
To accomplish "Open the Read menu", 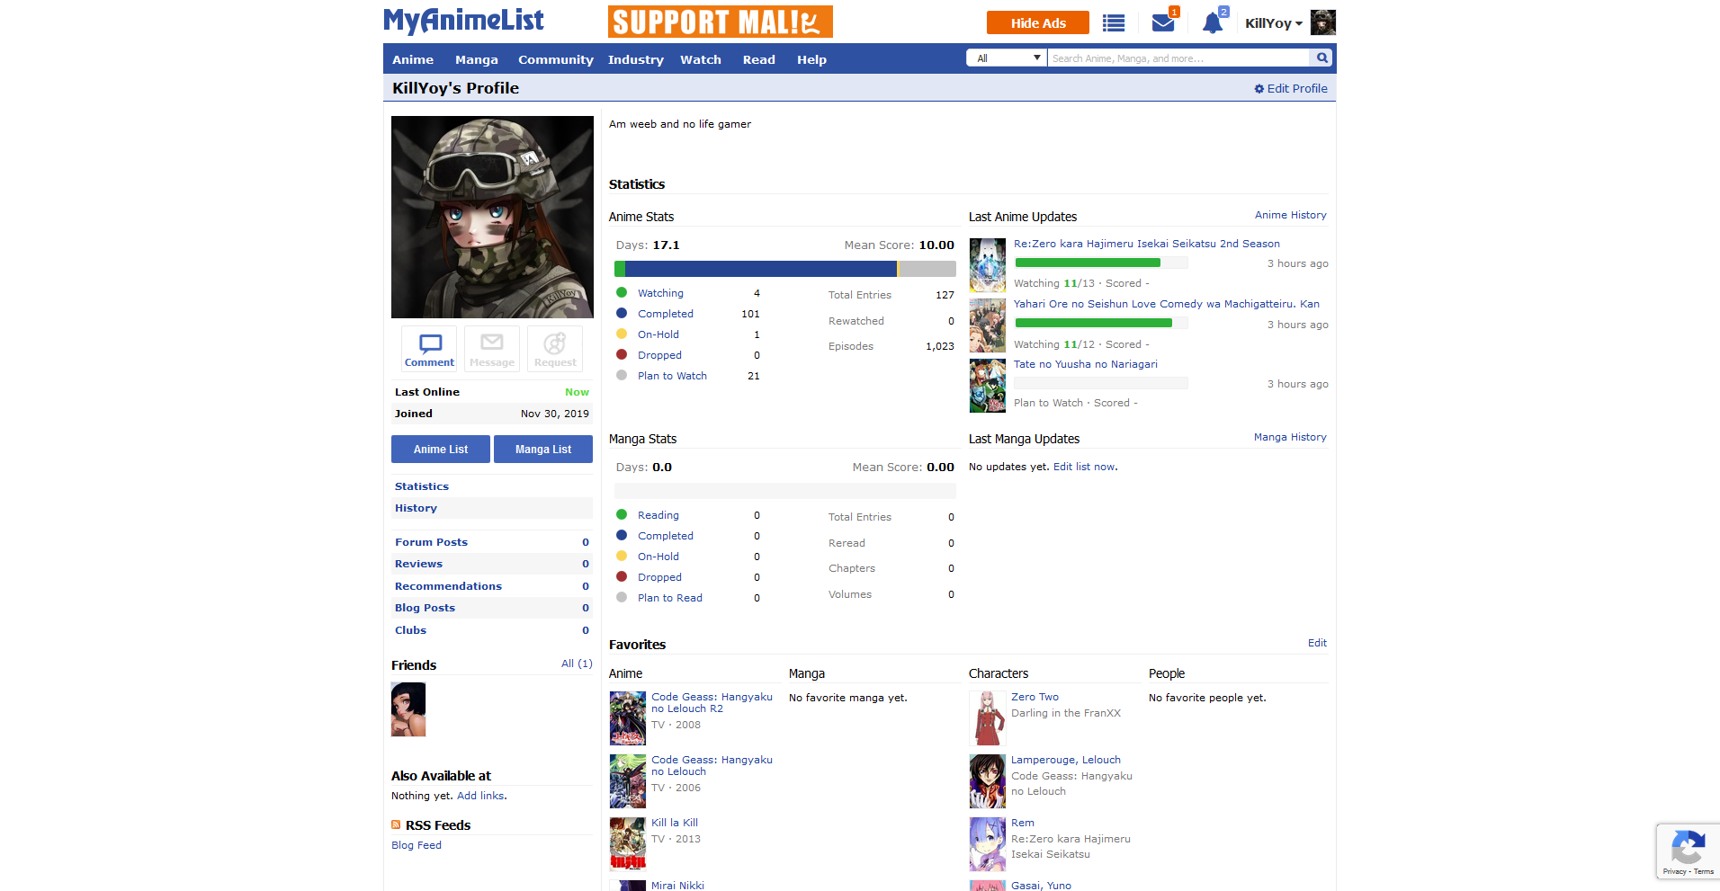I will 759,59.
